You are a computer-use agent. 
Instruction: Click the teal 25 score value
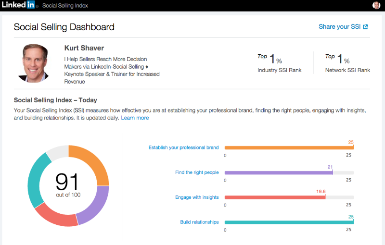tap(351, 217)
